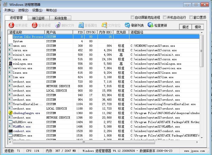This screenshot has width=212, height=155.
Task: Click the 模块 button
Action: 198,27
